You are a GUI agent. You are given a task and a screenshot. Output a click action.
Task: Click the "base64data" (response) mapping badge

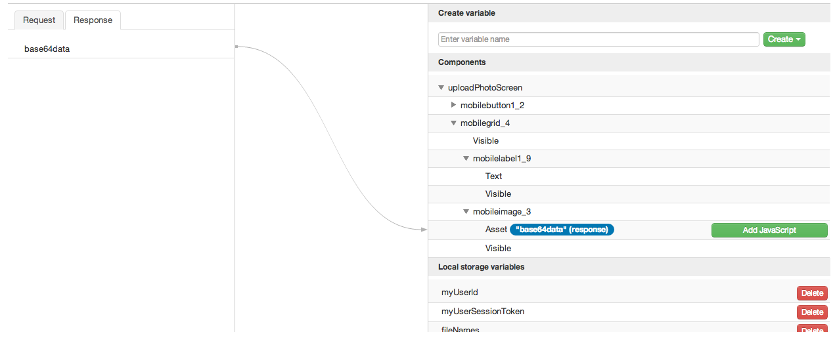tap(562, 230)
